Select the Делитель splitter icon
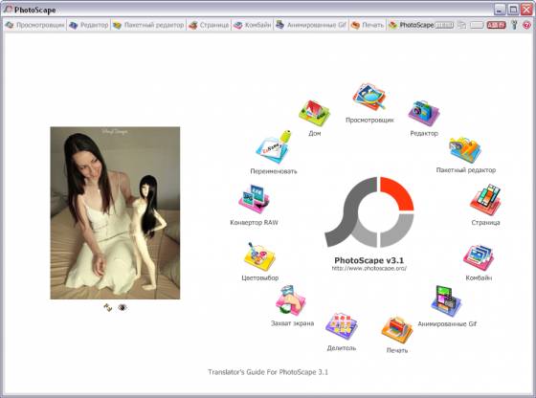The width and height of the screenshot is (536, 398). pos(342,326)
